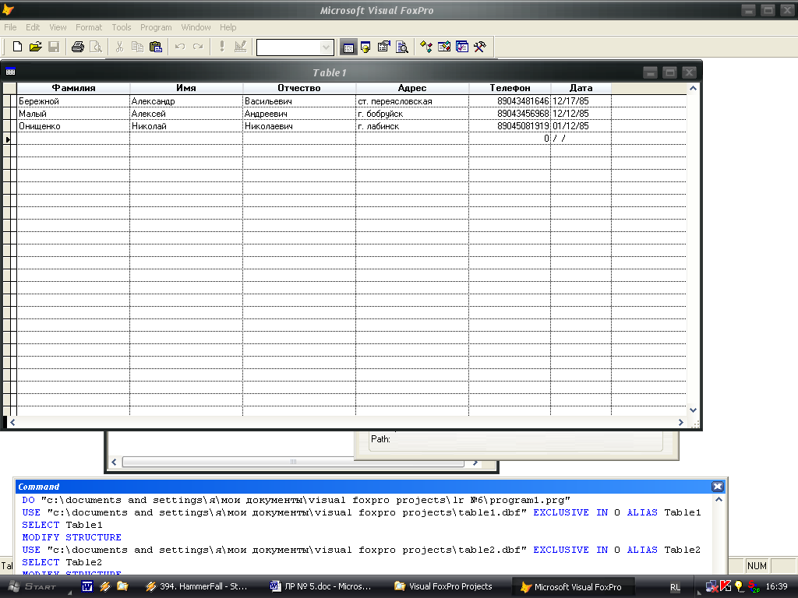The width and height of the screenshot is (798, 598).
Task: Select the date cell 01/12/85
Action: point(581,126)
